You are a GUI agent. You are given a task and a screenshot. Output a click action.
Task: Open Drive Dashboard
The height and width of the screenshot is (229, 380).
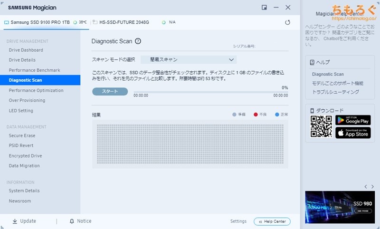[x=26, y=50]
